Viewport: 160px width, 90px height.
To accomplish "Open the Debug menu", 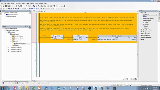I will click(32, 3).
